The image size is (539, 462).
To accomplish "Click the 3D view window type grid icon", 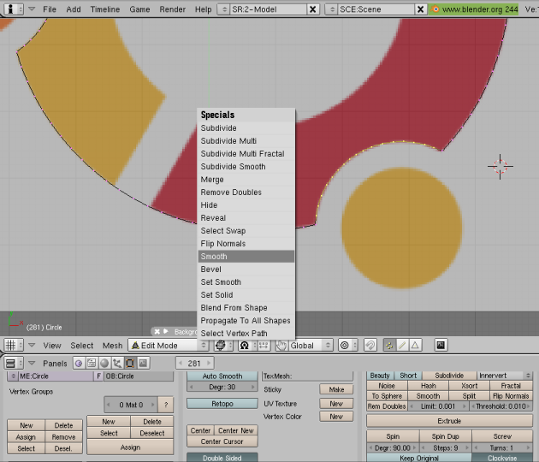I will (x=14, y=345).
